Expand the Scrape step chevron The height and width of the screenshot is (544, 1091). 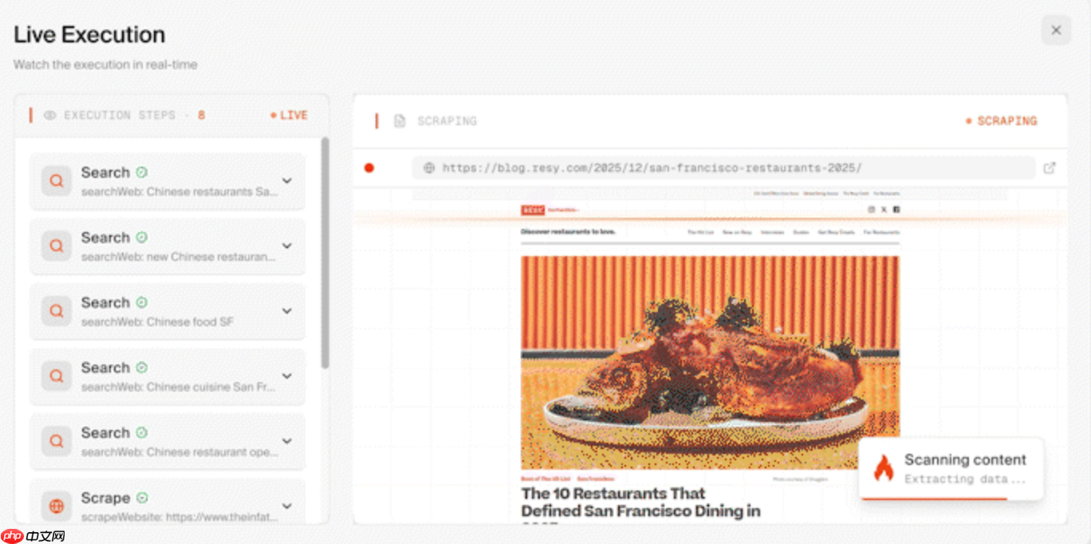pyautogui.click(x=287, y=506)
